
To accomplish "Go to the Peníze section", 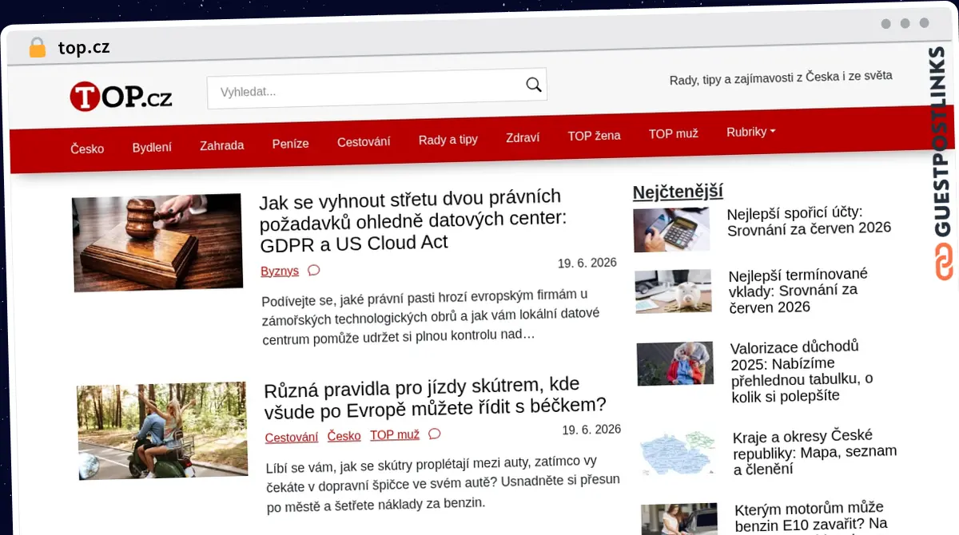I will coord(290,144).
